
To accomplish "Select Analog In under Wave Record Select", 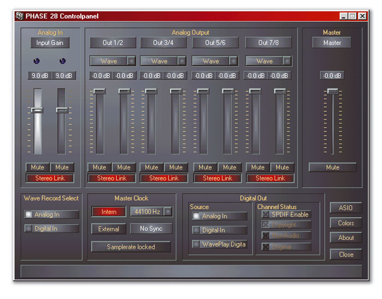I will (x=52, y=214).
